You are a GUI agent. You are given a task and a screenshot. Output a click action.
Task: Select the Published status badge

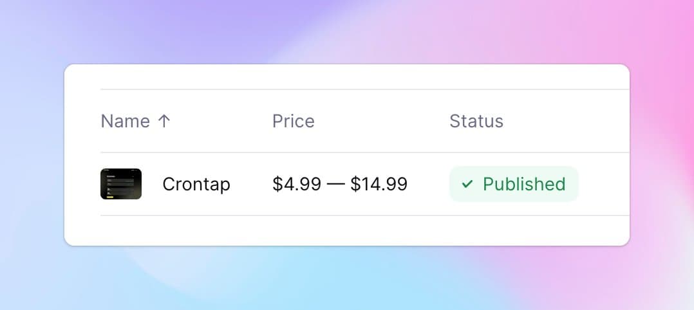(514, 184)
